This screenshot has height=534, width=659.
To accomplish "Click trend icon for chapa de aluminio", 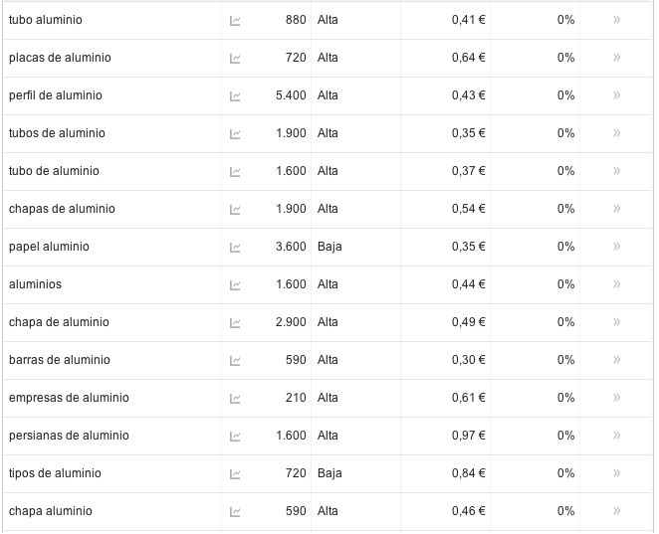I will point(235,322).
